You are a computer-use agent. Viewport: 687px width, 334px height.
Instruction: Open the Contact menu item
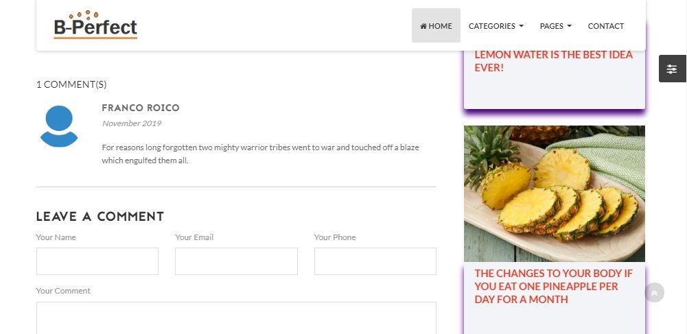click(605, 26)
